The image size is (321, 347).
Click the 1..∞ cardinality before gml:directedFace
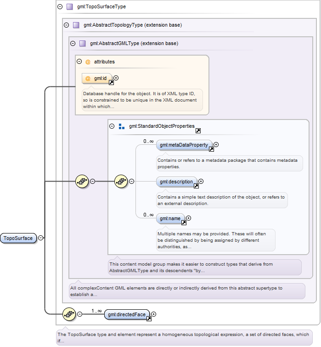point(96,311)
